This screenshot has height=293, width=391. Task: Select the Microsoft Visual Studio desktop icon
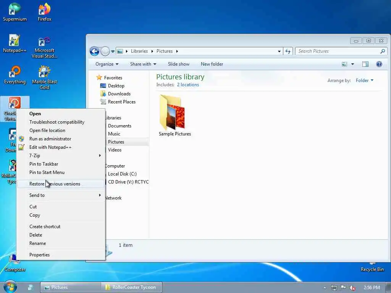[x=44, y=47]
